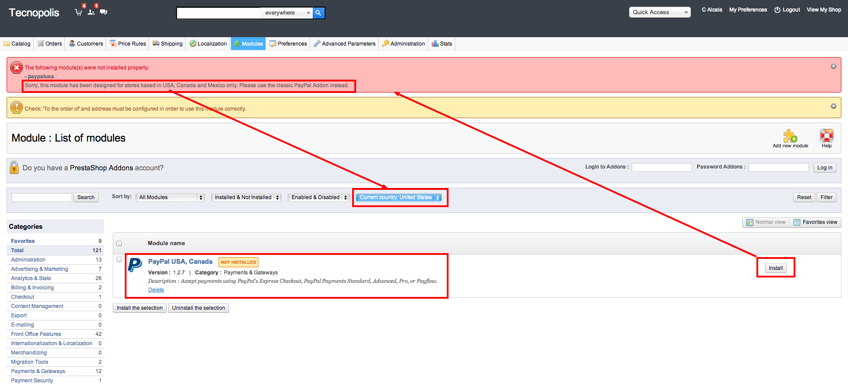Open the All Modules sort dropdown
This screenshot has width=848, height=385.
coord(170,197)
